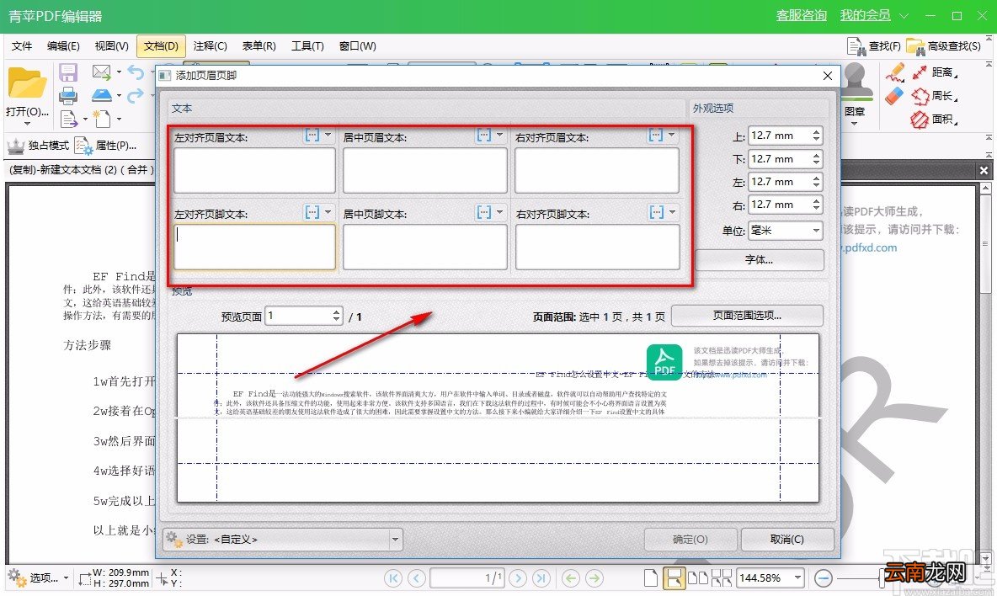Select single page layout icon
Screen dimensions: 997x596
(650, 577)
